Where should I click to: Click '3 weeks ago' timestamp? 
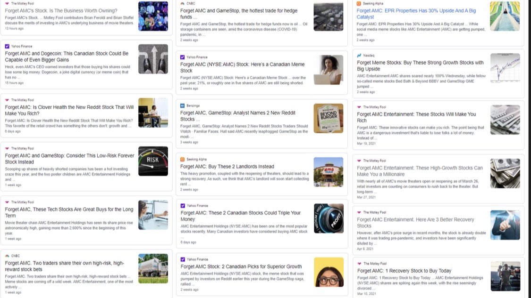(189, 142)
